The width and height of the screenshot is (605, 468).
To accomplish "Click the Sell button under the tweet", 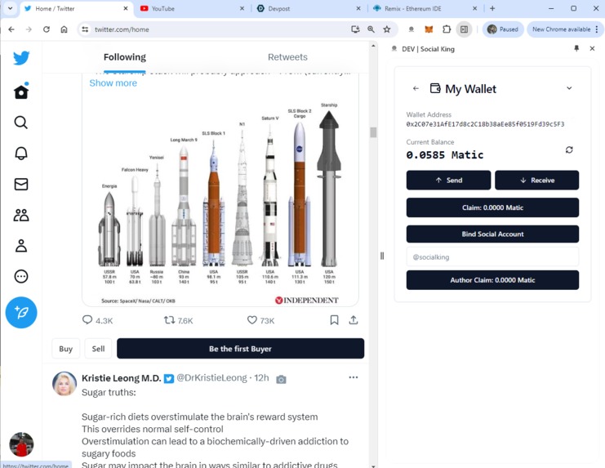I will coord(98,349).
